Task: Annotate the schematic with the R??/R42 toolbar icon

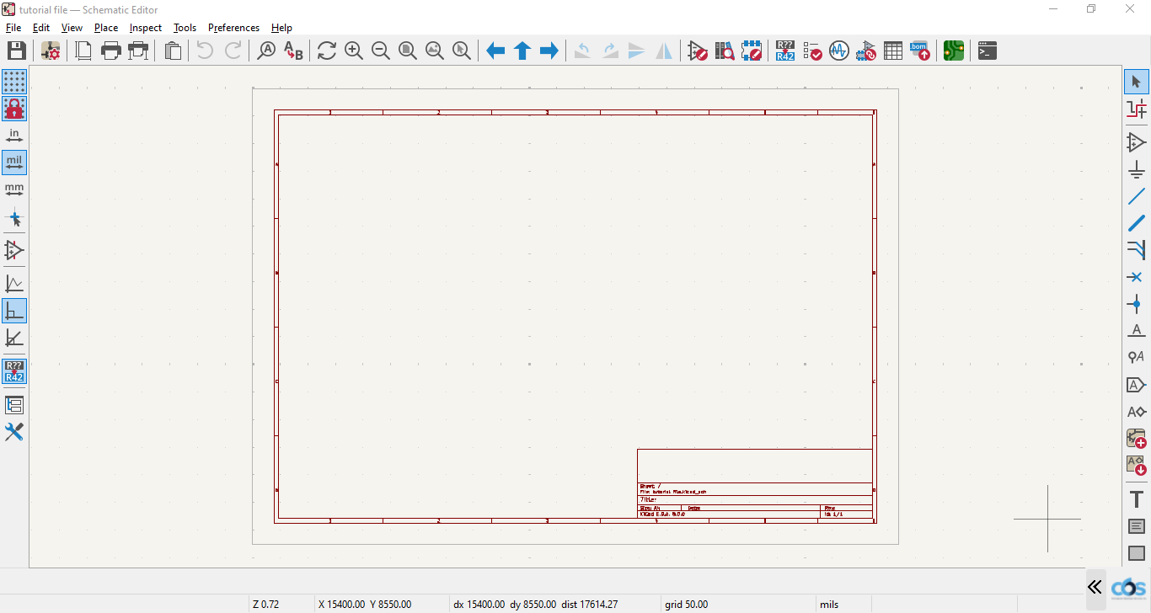Action: tap(785, 51)
